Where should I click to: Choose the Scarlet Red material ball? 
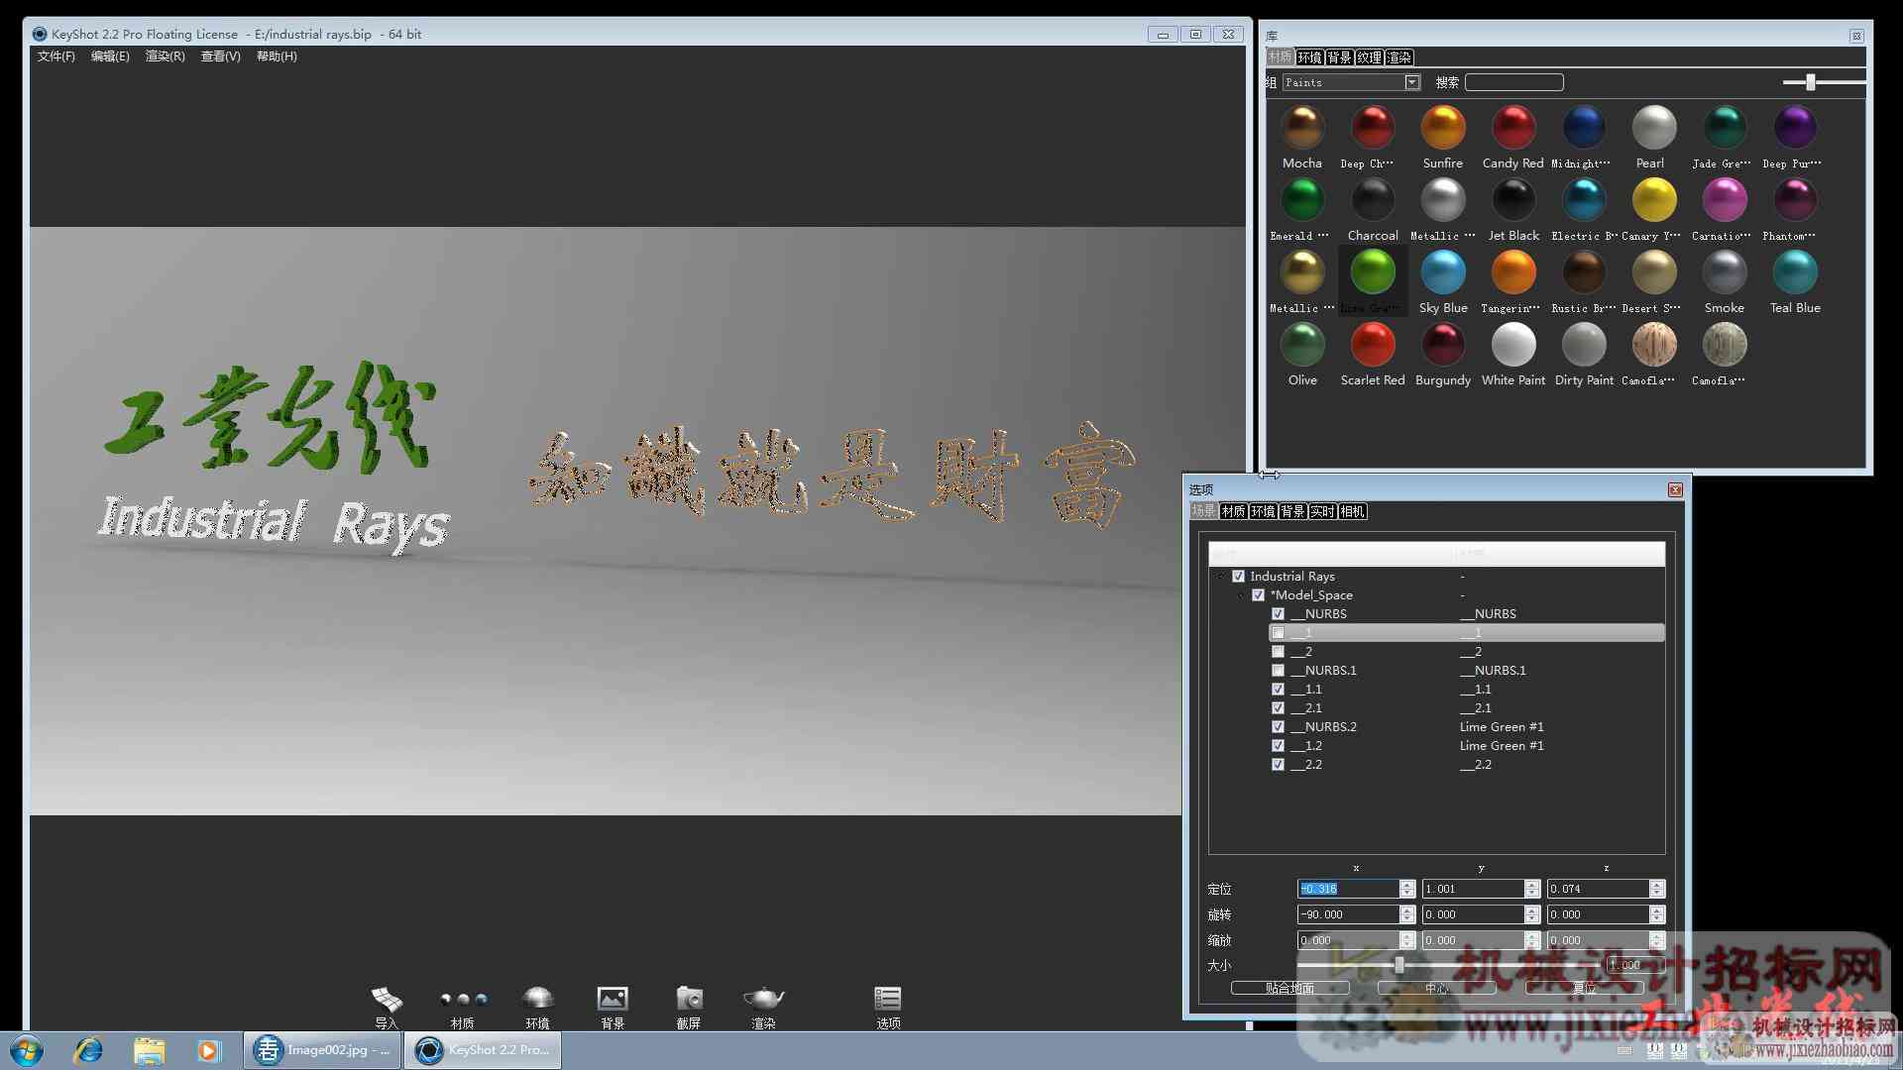point(1373,345)
